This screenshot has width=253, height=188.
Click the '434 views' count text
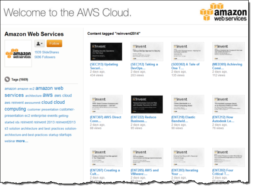96,75
